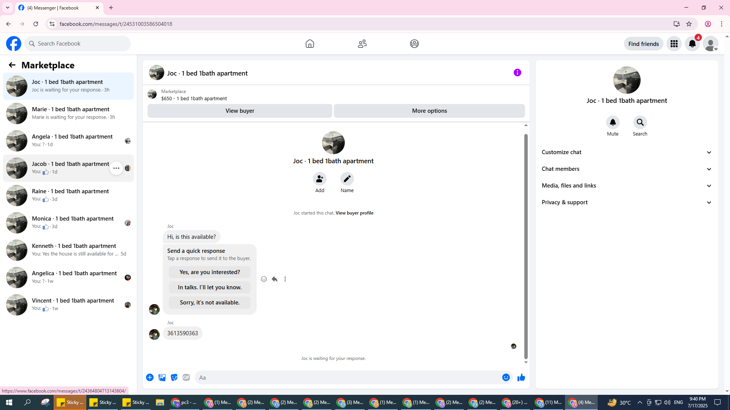Screen dimensions: 730x410
Task: Open the account profile avatar menu
Action: tap(711, 44)
